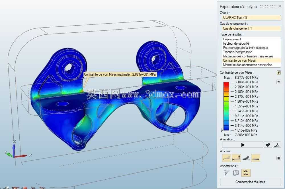Viewport: 285px width, 189px height.
Task: Click legend value 2.480e+001 MPa
Action: (246, 92)
